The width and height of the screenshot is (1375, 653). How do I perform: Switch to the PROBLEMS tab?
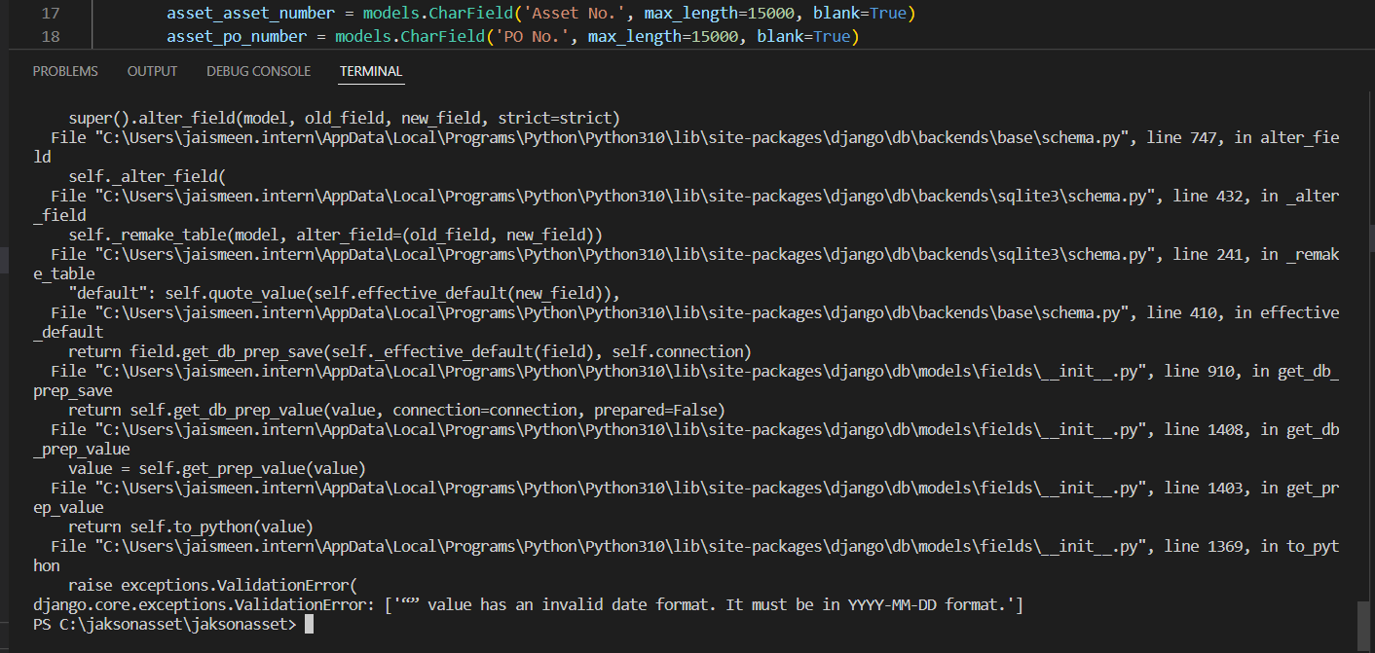click(x=65, y=70)
